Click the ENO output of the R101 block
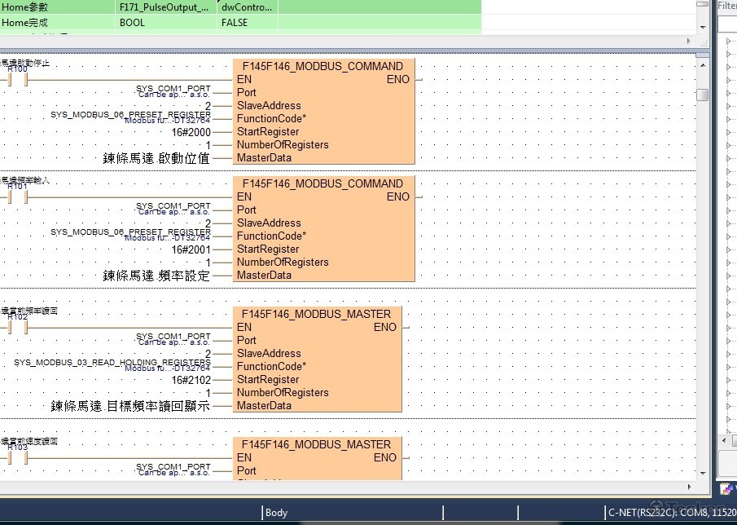This screenshot has height=525, width=737. 397,196
